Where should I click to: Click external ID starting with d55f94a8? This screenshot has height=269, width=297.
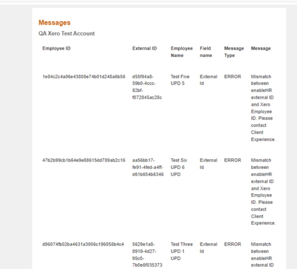[147, 87]
